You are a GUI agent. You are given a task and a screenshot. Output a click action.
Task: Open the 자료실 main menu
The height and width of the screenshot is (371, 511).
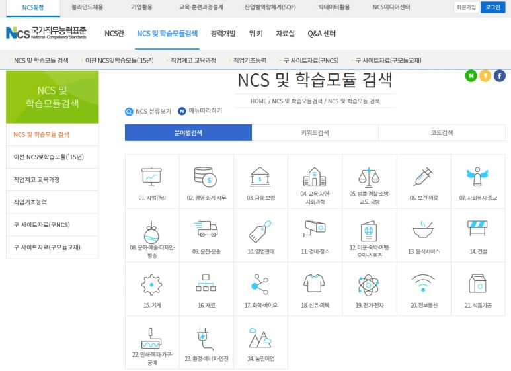(x=285, y=34)
